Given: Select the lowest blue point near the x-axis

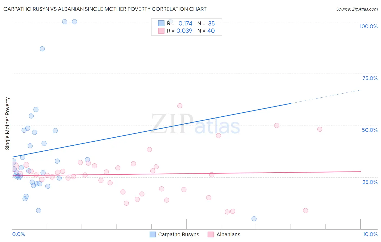Looking at the screenshot, I should click(254, 219).
